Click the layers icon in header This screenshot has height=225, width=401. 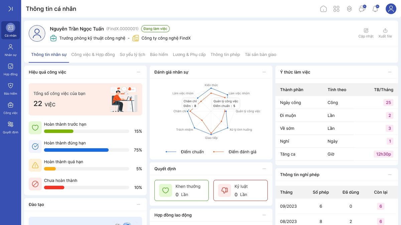349,9
